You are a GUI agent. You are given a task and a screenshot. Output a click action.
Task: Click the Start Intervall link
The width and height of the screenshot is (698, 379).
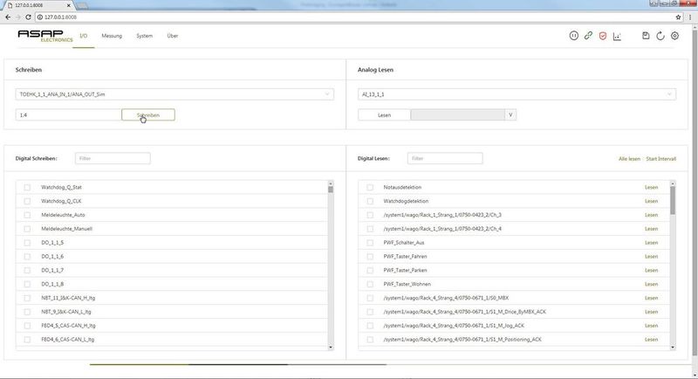(x=661, y=159)
